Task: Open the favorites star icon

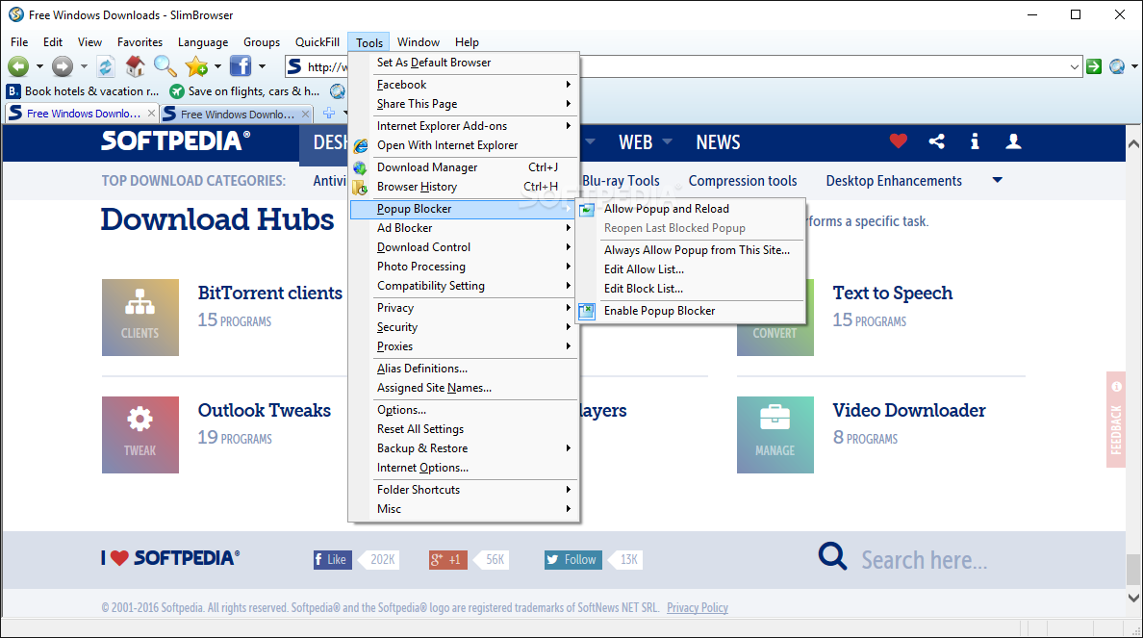Action: (195, 67)
